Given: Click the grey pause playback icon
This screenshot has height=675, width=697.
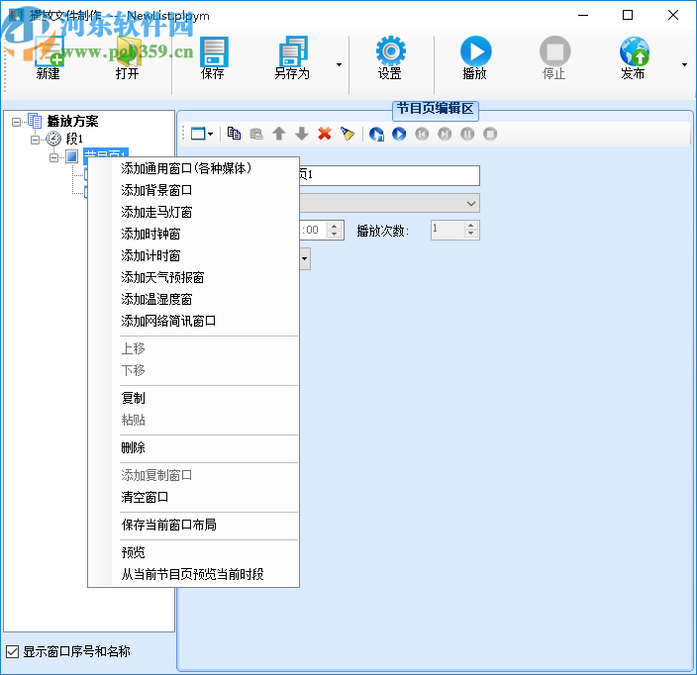Looking at the screenshot, I should point(467,134).
